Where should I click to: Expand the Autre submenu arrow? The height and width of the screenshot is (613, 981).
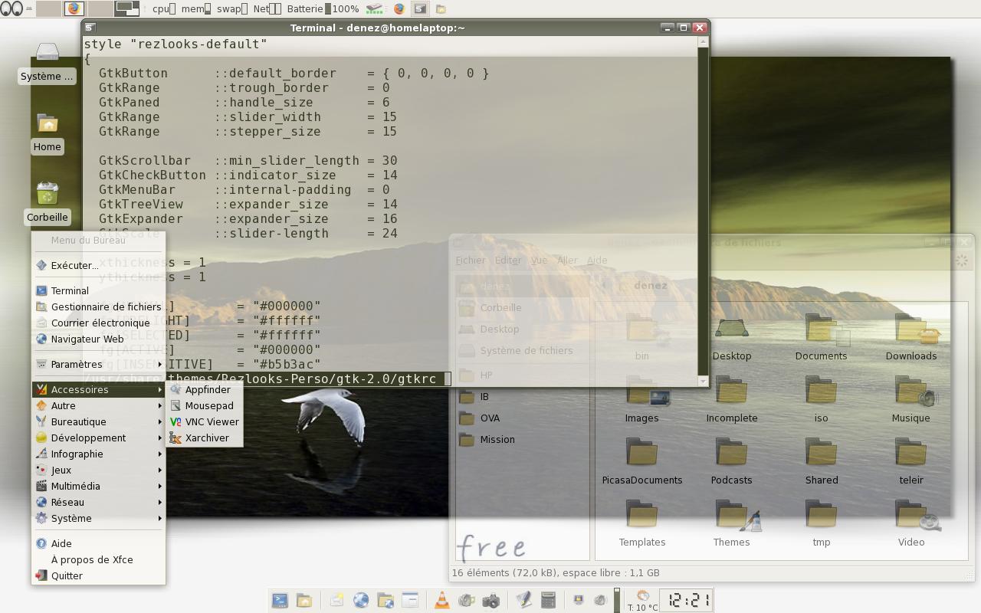[x=160, y=405]
